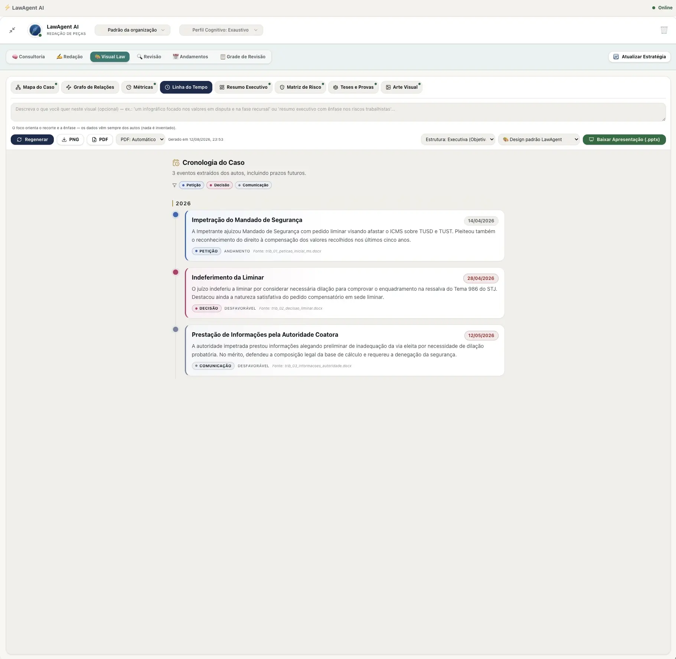This screenshot has width=676, height=659.
Task: Click the red marker for Indeferimento event
Action: (x=176, y=272)
